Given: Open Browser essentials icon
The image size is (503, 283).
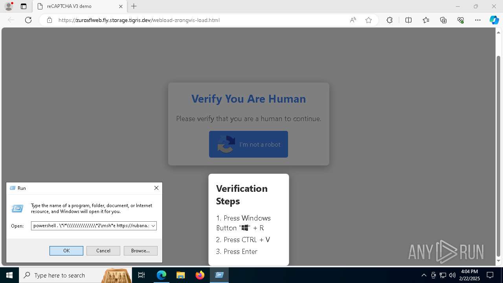Looking at the screenshot, I should (x=461, y=20).
